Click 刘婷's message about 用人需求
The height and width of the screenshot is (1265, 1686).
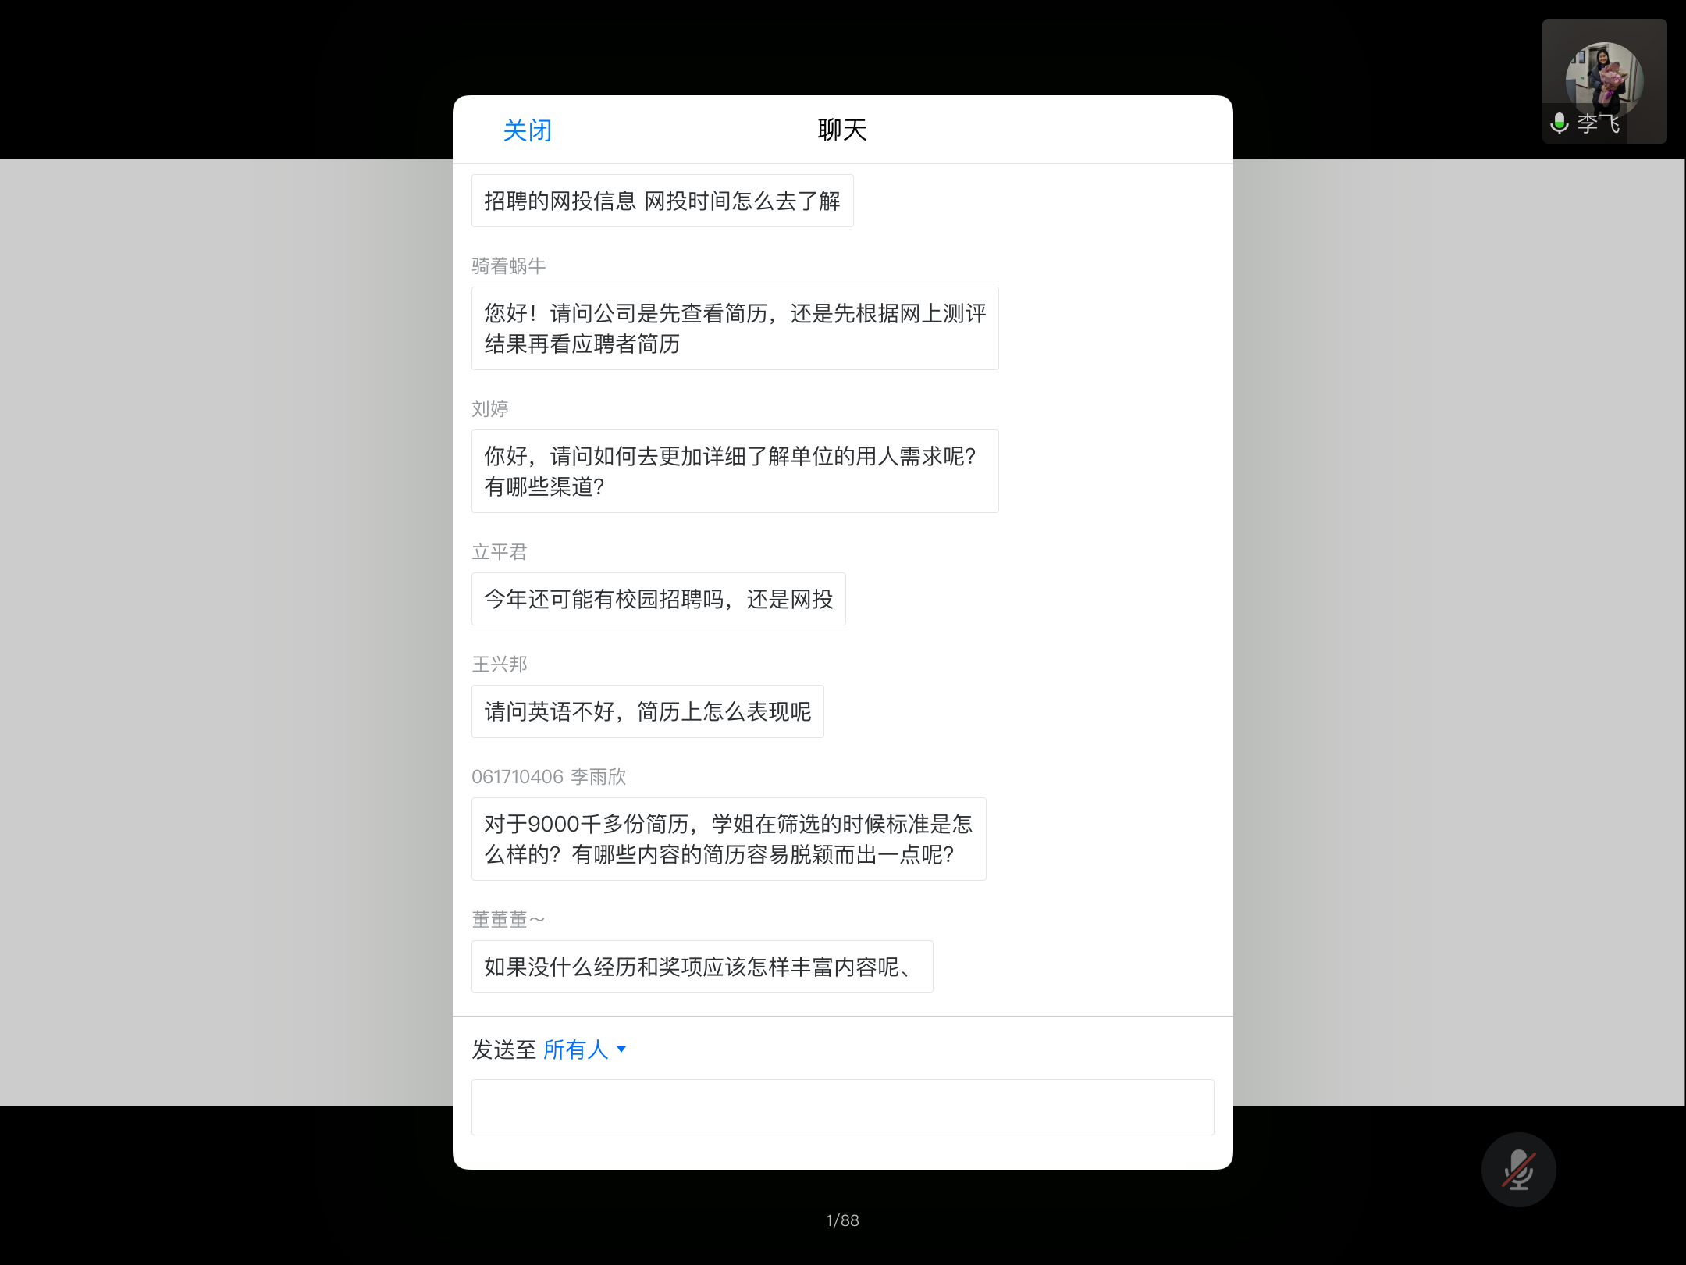(735, 471)
